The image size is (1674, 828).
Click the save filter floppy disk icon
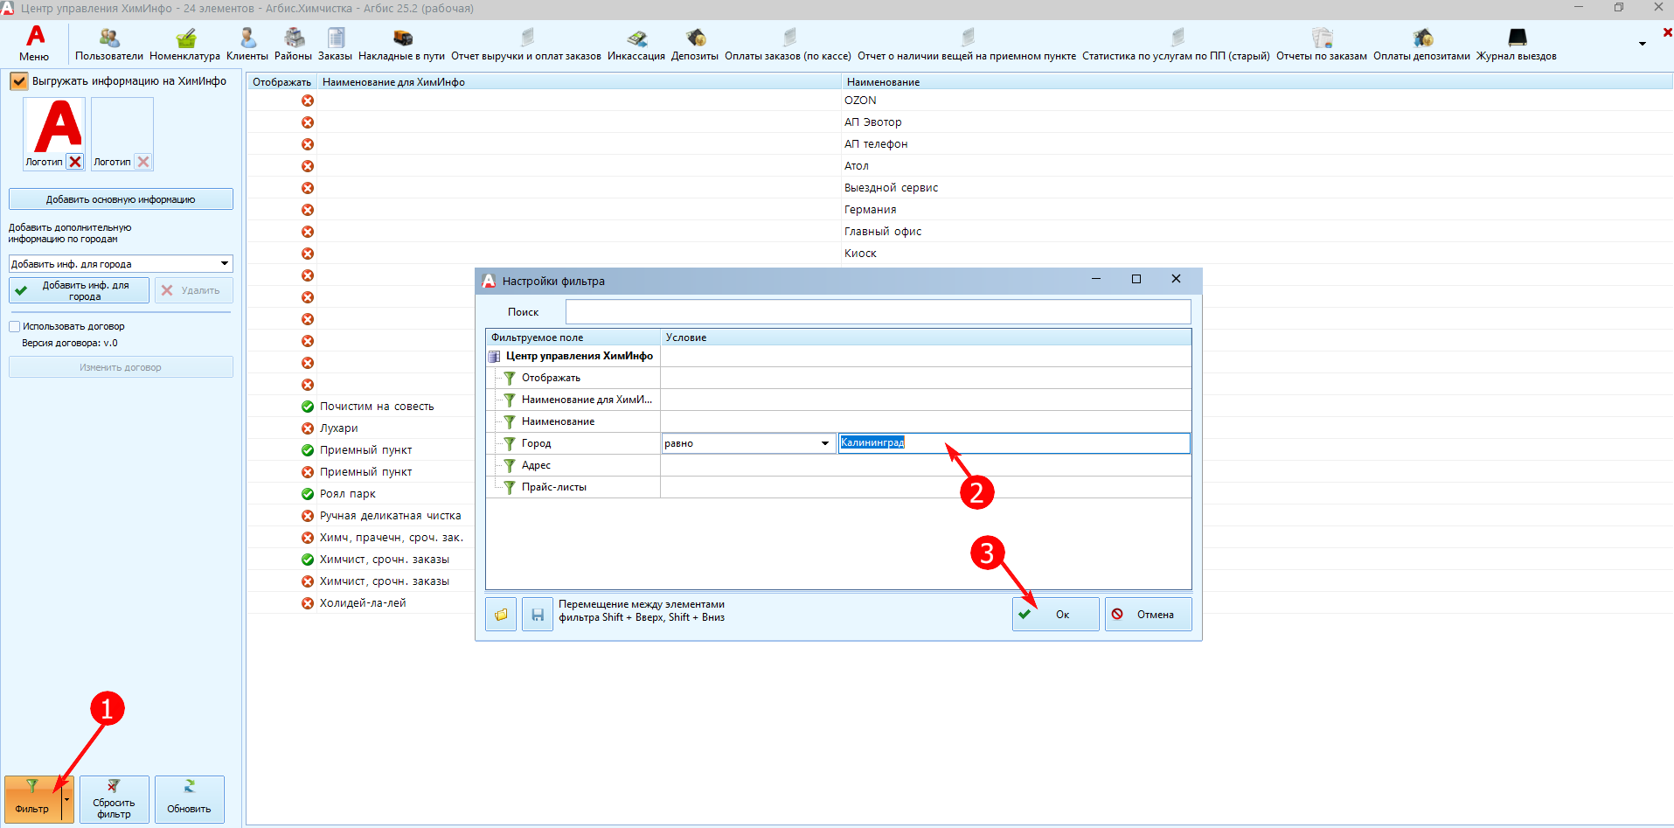point(538,615)
